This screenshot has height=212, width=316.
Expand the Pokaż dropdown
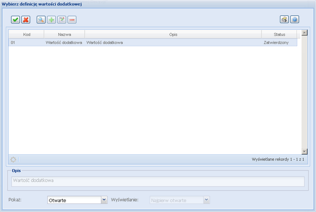tap(104, 200)
